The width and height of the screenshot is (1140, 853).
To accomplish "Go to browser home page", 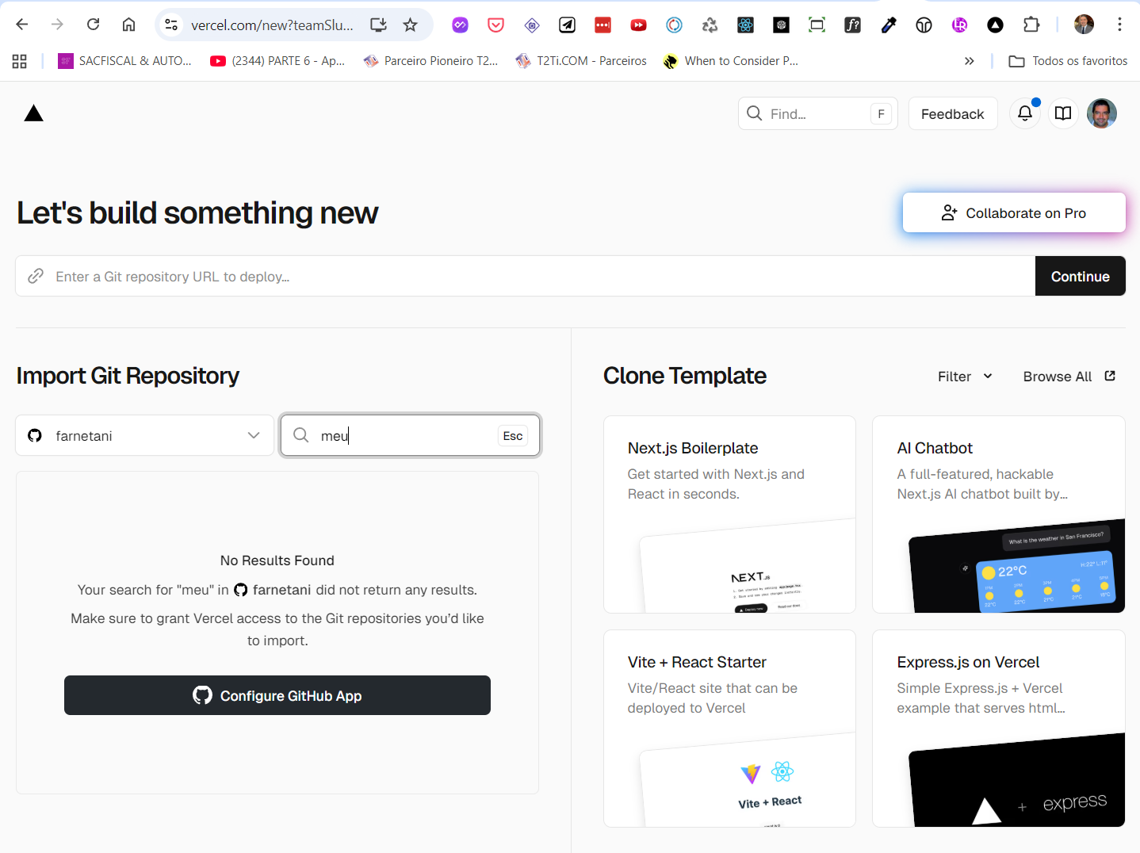I will tap(128, 25).
